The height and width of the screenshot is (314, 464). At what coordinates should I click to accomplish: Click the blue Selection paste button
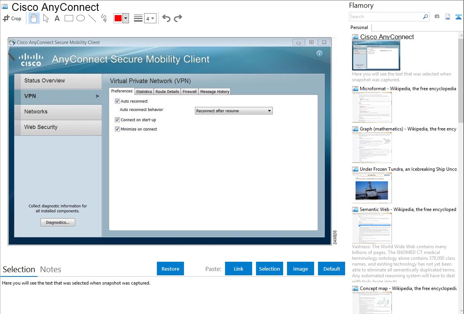tap(269, 269)
